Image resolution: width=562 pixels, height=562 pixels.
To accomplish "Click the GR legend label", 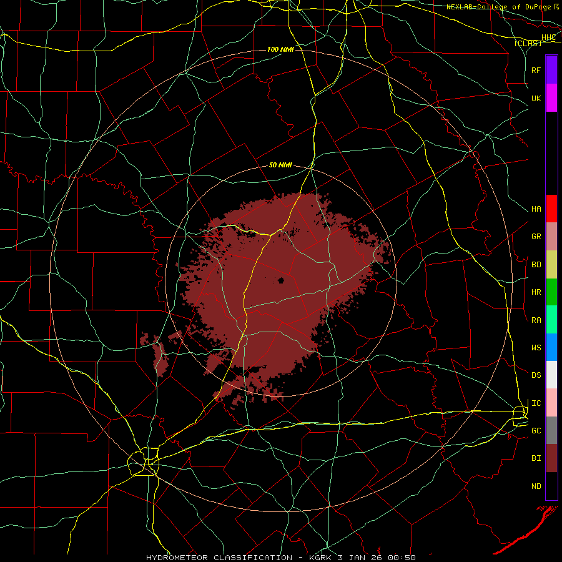I will [536, 237].
